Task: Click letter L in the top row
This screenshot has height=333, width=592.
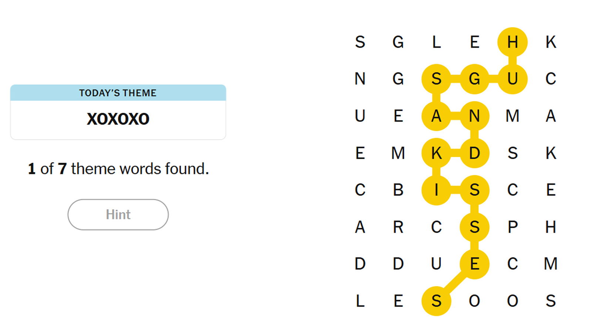Action: [x=436, y=42]
